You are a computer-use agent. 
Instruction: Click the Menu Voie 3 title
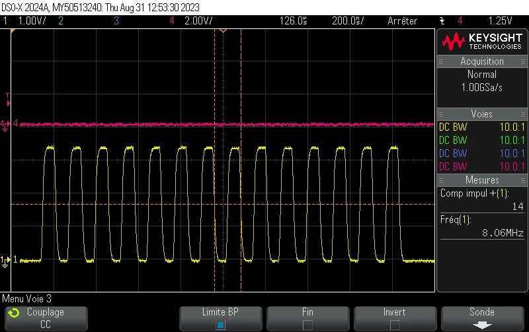[x=26, y=298]
